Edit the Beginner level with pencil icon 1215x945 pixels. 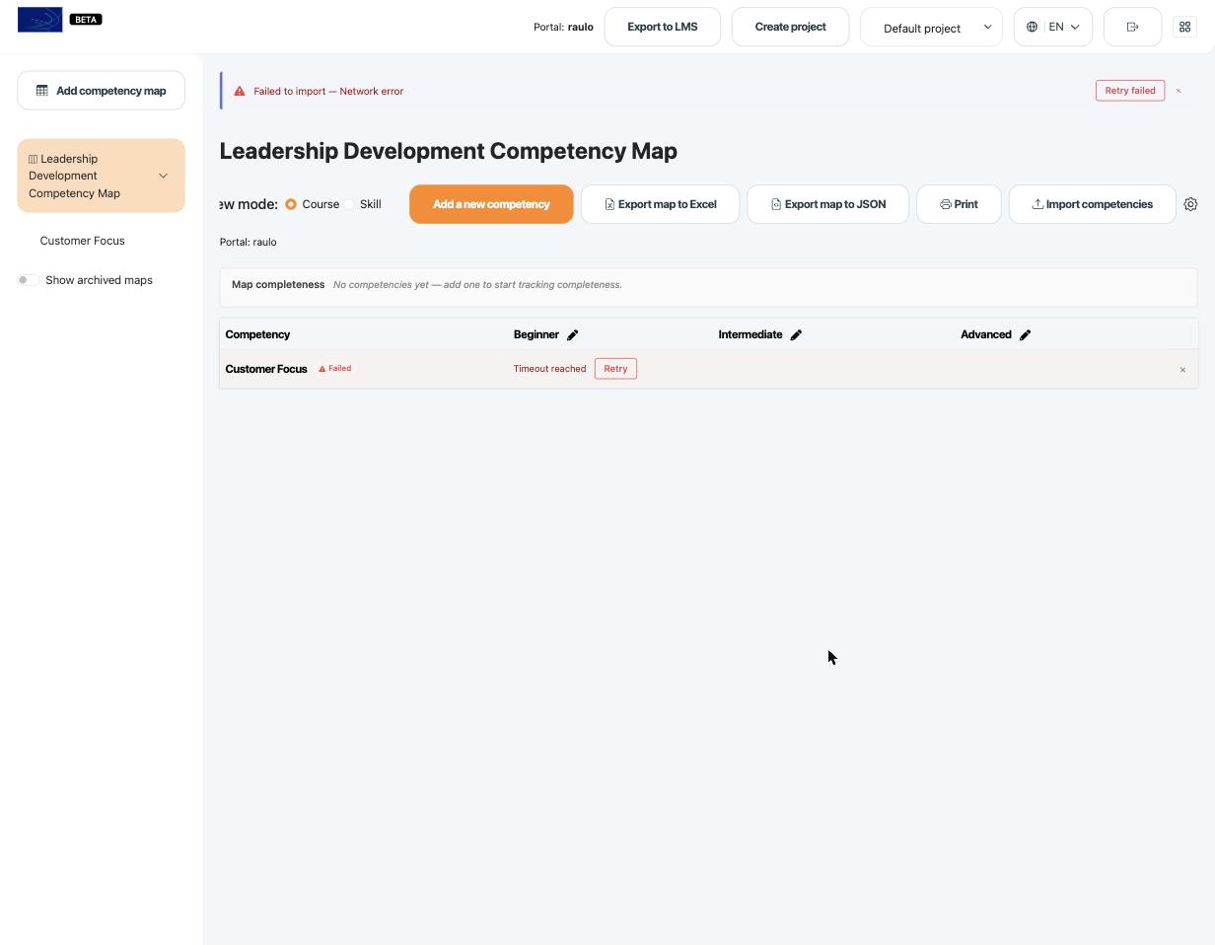(572, 334)
